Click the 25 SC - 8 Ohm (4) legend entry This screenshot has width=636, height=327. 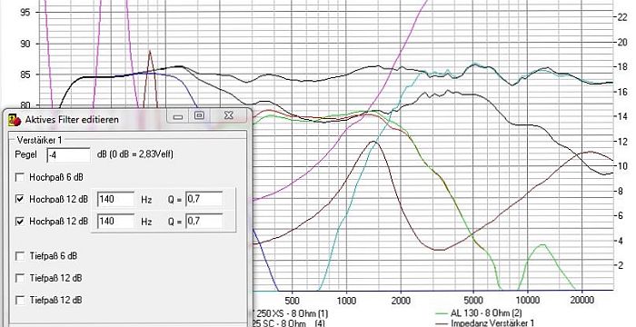[288, 323]
